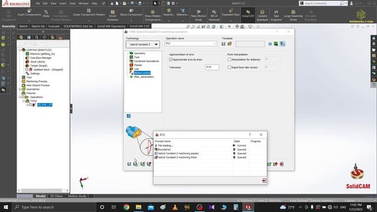This screenshot has height=212, width=377.
Task: Open help in R12 progress window
Action: [x=250, y=135]
